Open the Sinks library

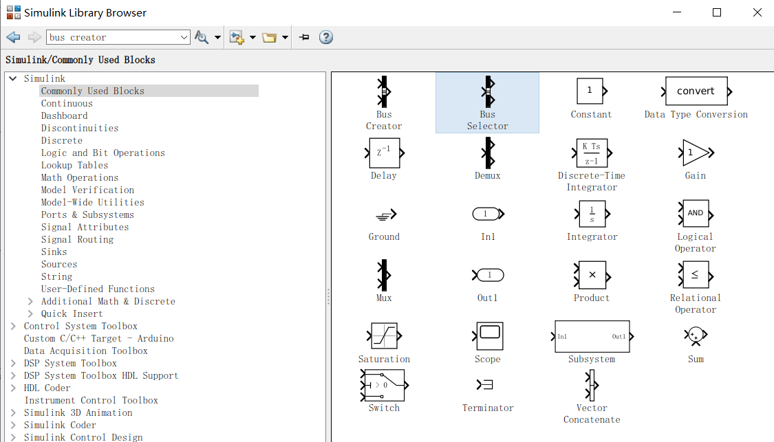[x=54, y=252]
